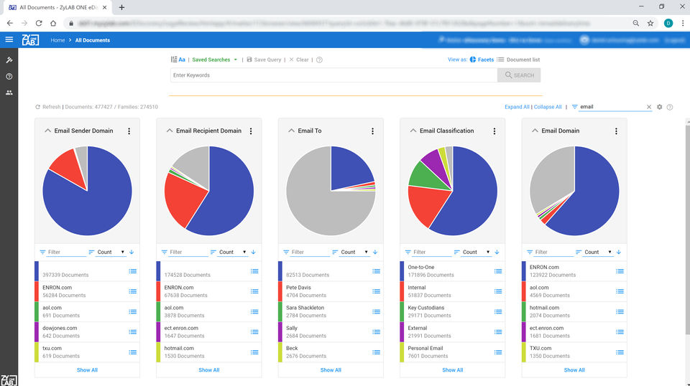Open Count sort dropdown in Email Recipient Domain

tap(232, 252)
